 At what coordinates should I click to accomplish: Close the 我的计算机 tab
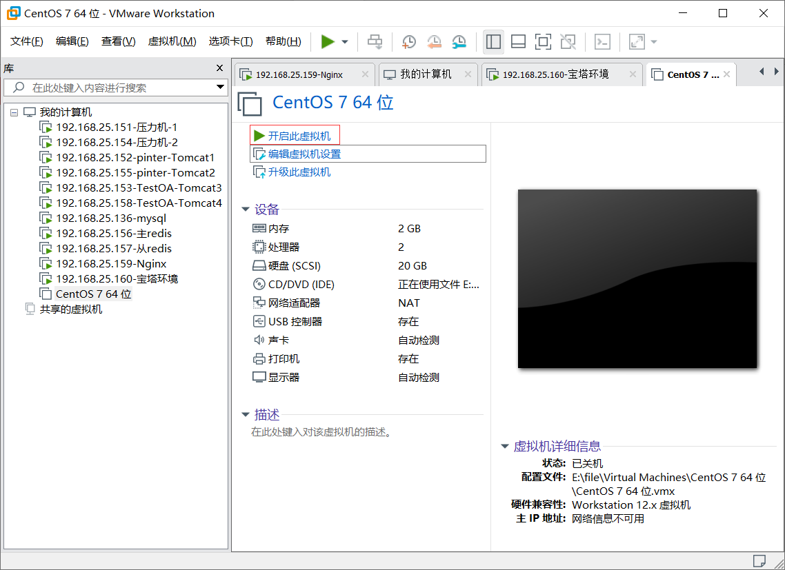(x=468, y=74)
